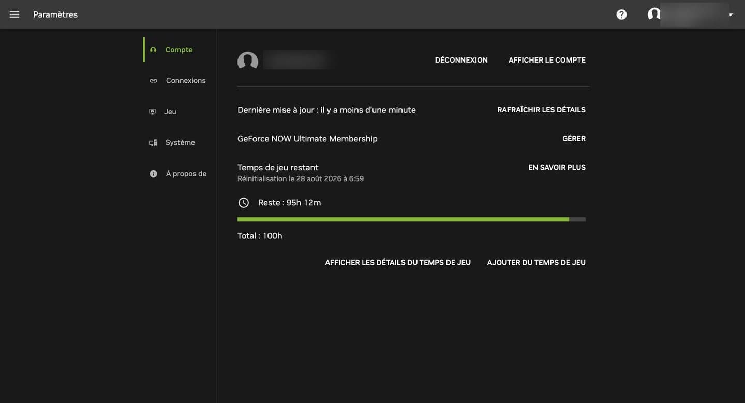Click the text Total : 100h
Screen dimensions: 745x403
click(260, 236)
